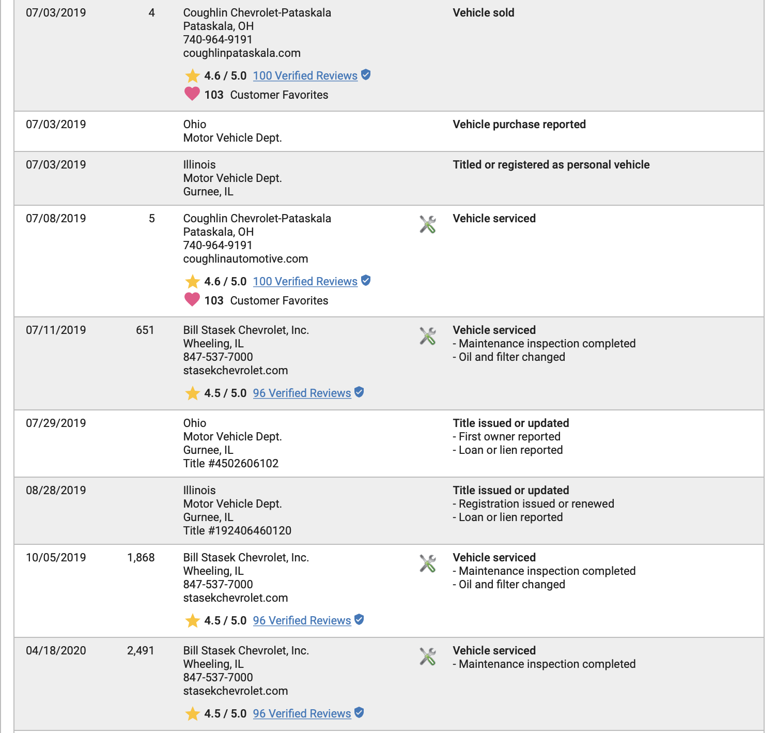Click phone 847-537-7000 in 07/11/2019 row
The width and height of the screenshot is (776, 733).
click(218, 357)
